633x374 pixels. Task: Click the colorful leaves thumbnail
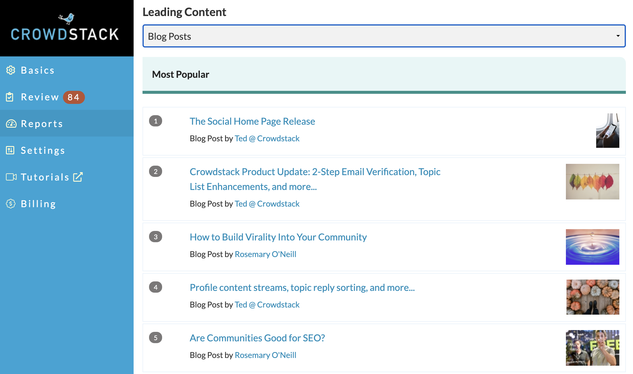[x=593, y=182]
